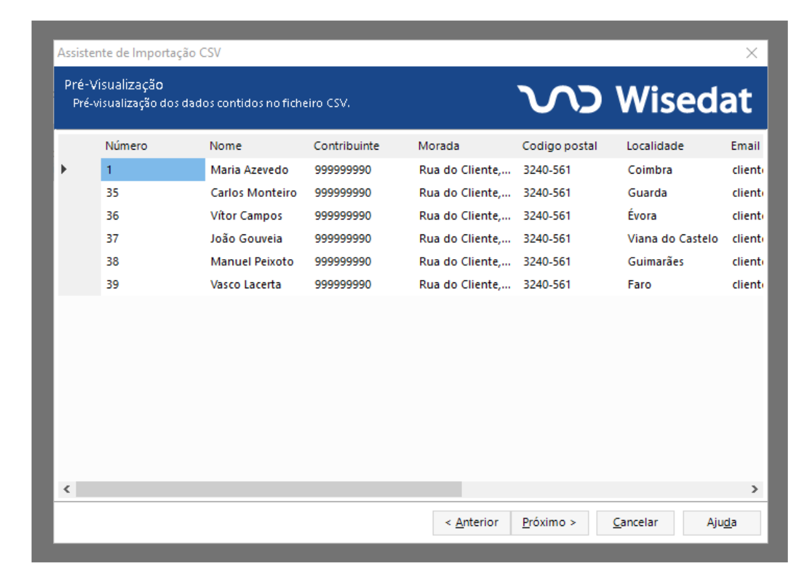810x581 pixels.
Task: Select the Nome column header
Action: coord(226,146)
